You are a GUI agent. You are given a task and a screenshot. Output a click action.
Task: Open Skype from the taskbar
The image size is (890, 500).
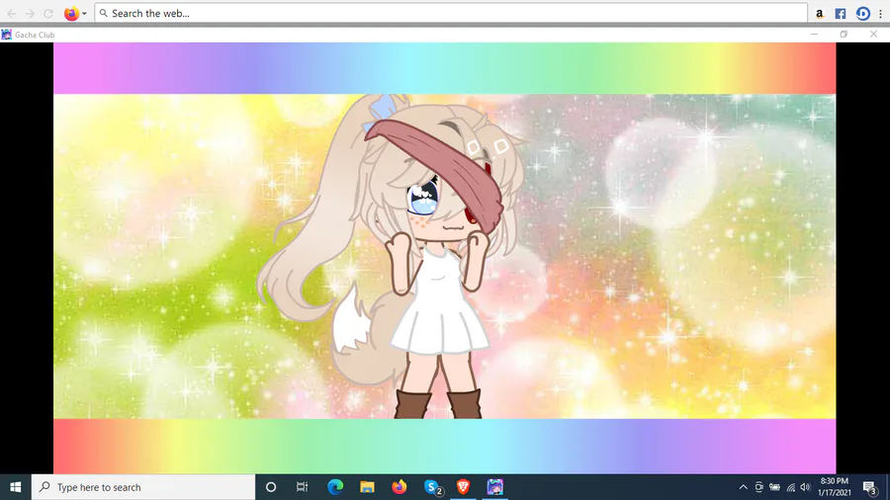click(x=432, y=487)
